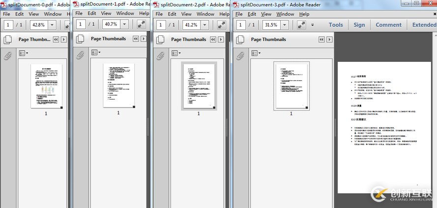The image size is (437, 208).
Task: Open File menu in splitDocument-1 window
Action: [x=79, y=13]
